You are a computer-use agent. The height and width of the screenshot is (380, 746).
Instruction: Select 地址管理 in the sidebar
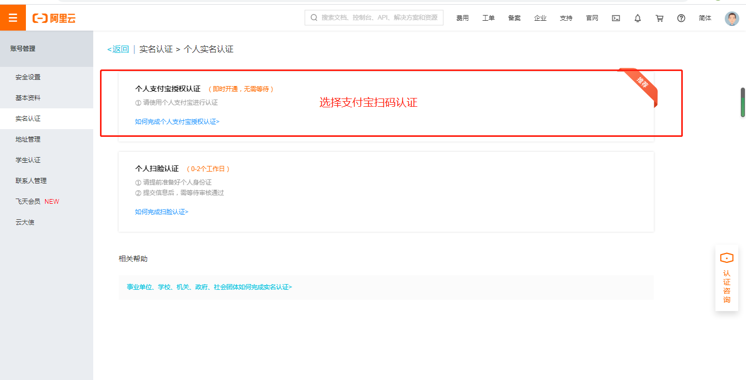[x=47, y=139]
